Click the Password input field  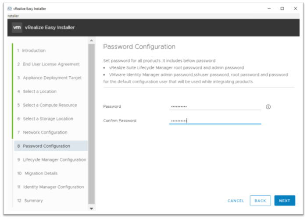[215, 106]
